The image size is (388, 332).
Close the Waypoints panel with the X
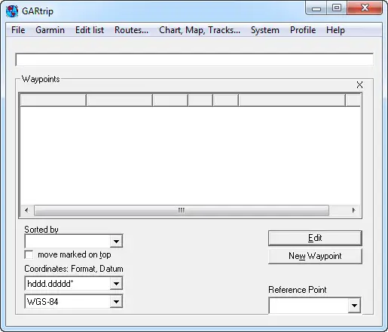click(359, 85)
